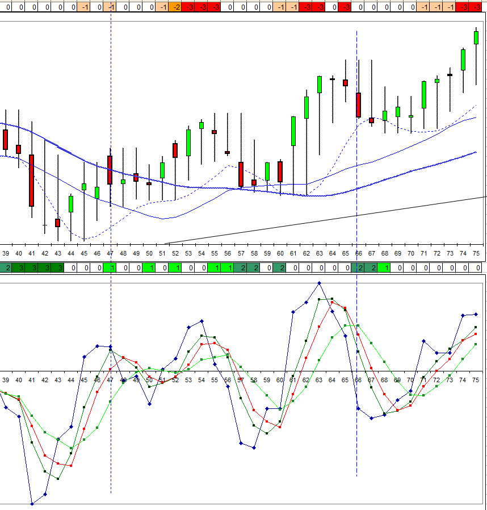Click the red candle body at bar 66
487x510 pixels.
358,105
